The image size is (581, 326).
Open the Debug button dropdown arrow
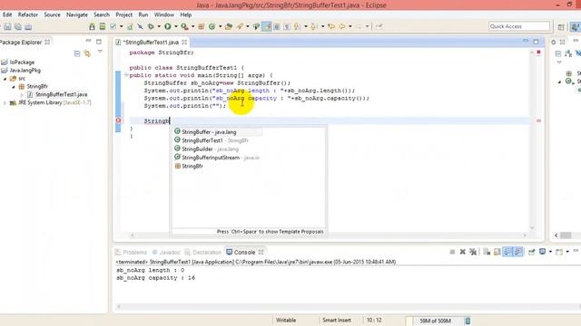pos(159,26)
